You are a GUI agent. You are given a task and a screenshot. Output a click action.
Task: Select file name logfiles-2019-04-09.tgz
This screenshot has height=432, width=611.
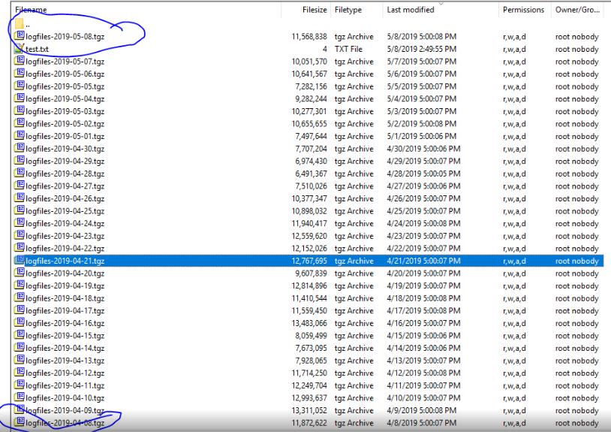pyautogui.click(x=65, y=410)
